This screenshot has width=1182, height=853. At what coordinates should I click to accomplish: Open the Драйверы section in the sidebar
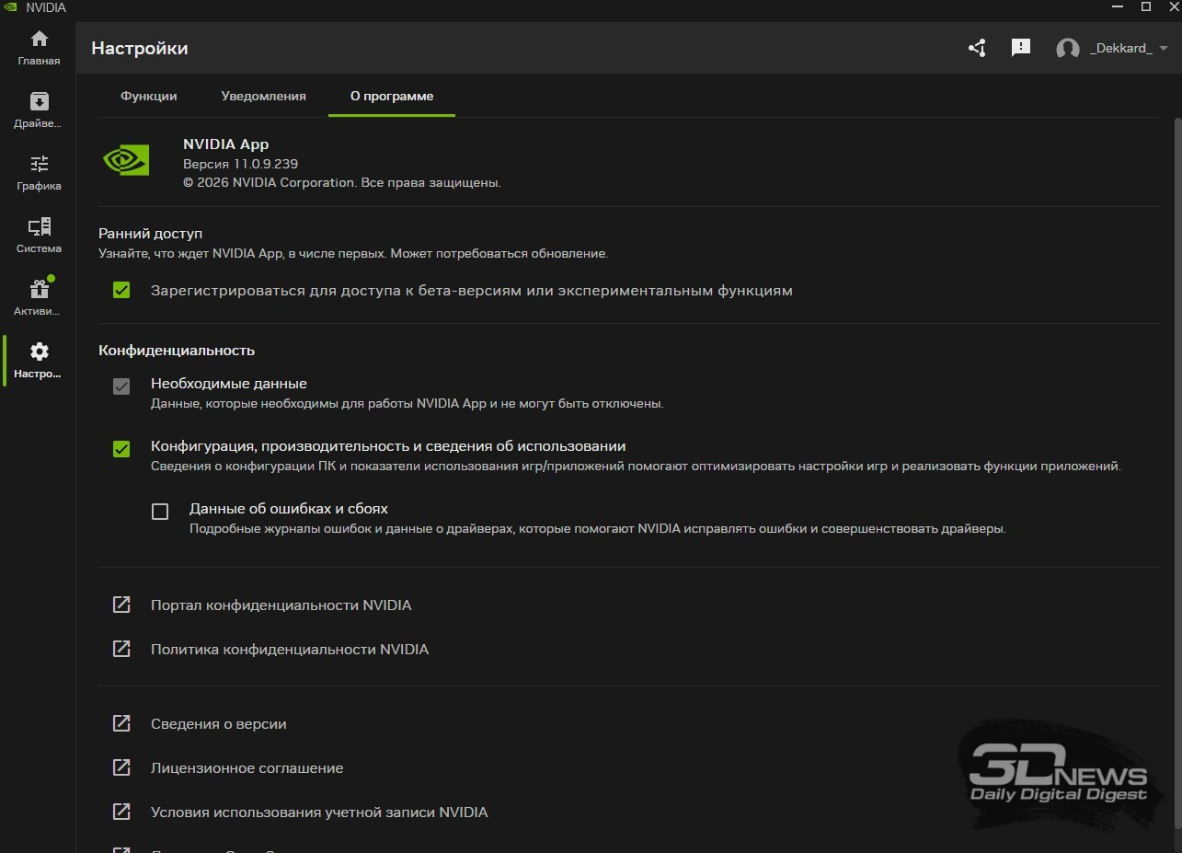click(x=39, y=111)
